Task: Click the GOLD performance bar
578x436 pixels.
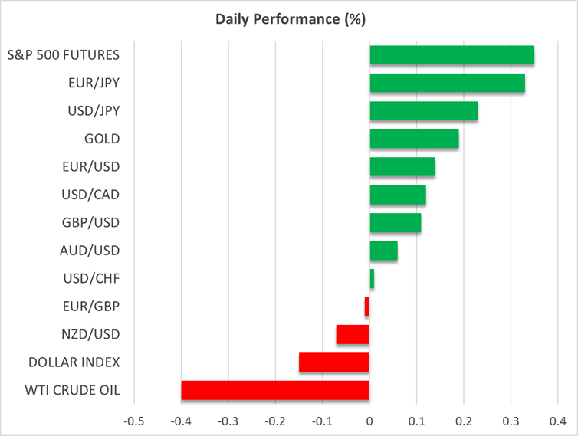Action: coord(414,139)
